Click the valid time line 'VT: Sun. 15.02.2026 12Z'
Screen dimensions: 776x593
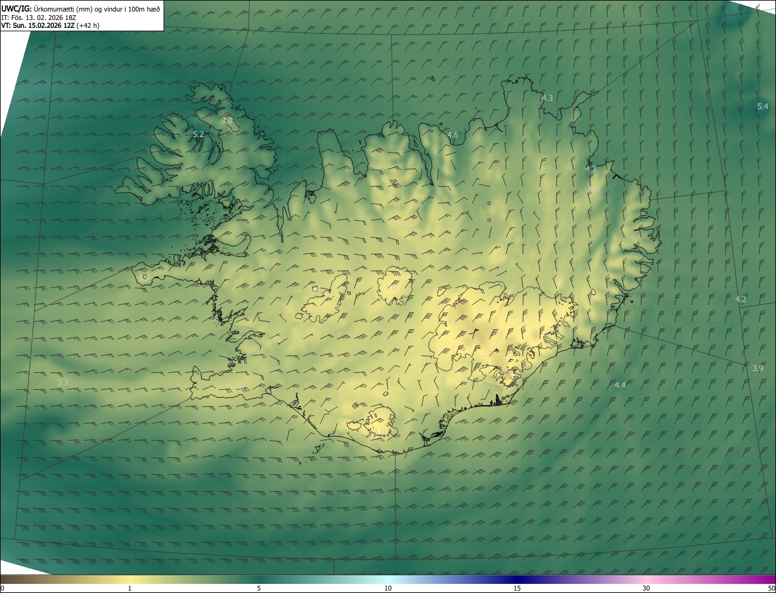click(38, 25)
